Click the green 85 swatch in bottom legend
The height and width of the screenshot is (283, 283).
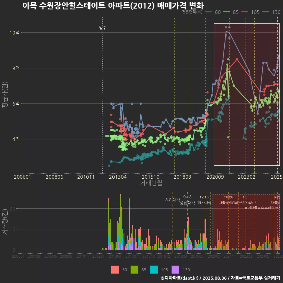(x=134, y=270)
